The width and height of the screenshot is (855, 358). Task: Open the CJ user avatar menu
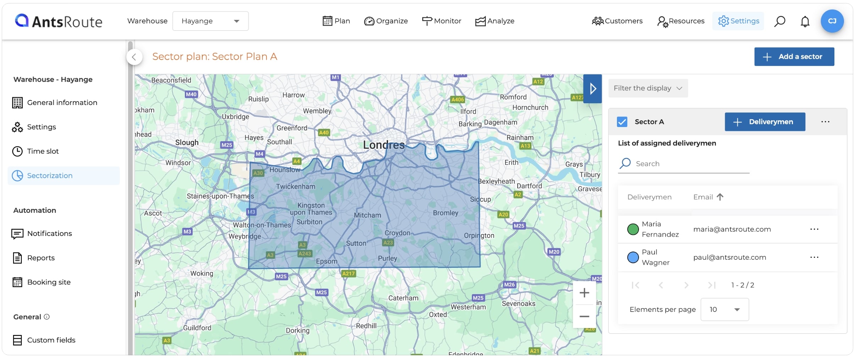point(832,21)
